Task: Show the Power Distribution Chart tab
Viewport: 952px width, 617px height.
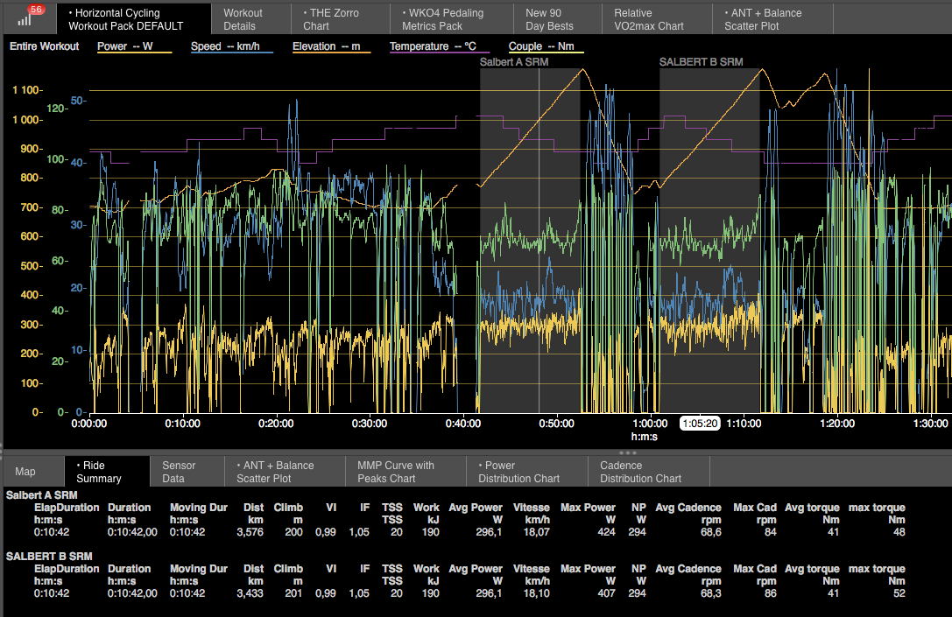Action: click(x=518, y=472)
